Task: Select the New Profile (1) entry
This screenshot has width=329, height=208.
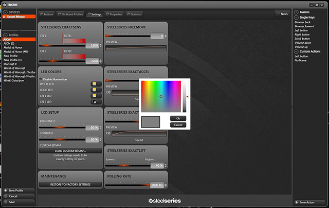Action: coord(12,60)
